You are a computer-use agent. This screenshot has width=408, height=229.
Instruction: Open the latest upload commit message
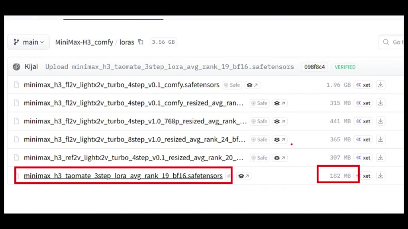click(x=170, y=67)
